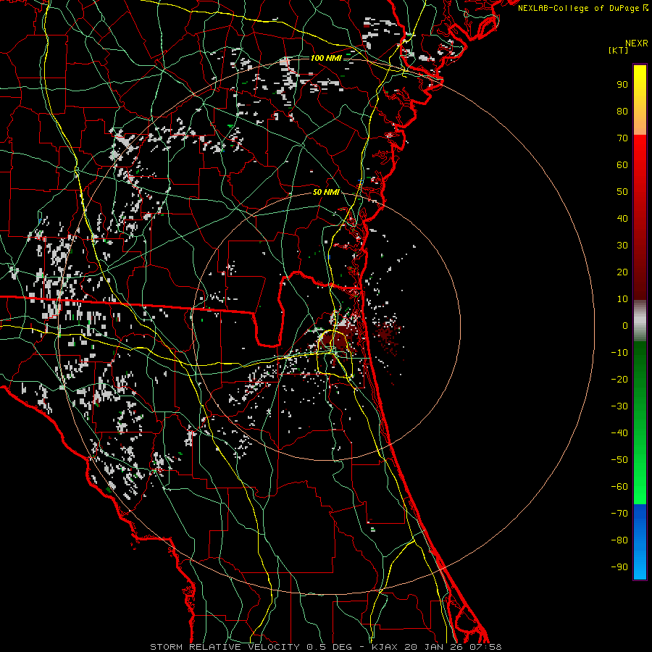Click the -10 value on the velocity scale
The image size is (652, 652).
tap(619, 353)
